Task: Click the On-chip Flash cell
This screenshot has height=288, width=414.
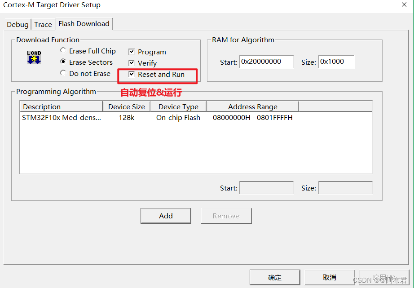Action: pyautogui.click(x=178, y=118)
